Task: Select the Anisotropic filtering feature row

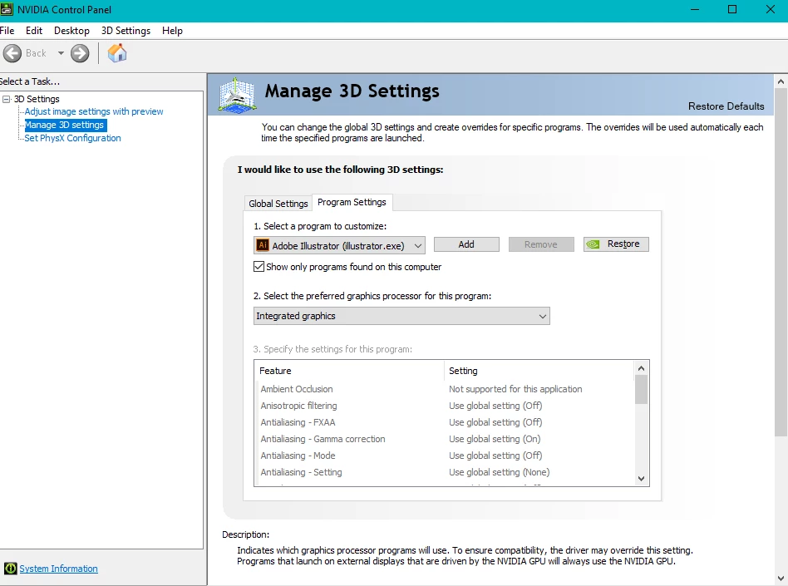Action: [445, 406]
